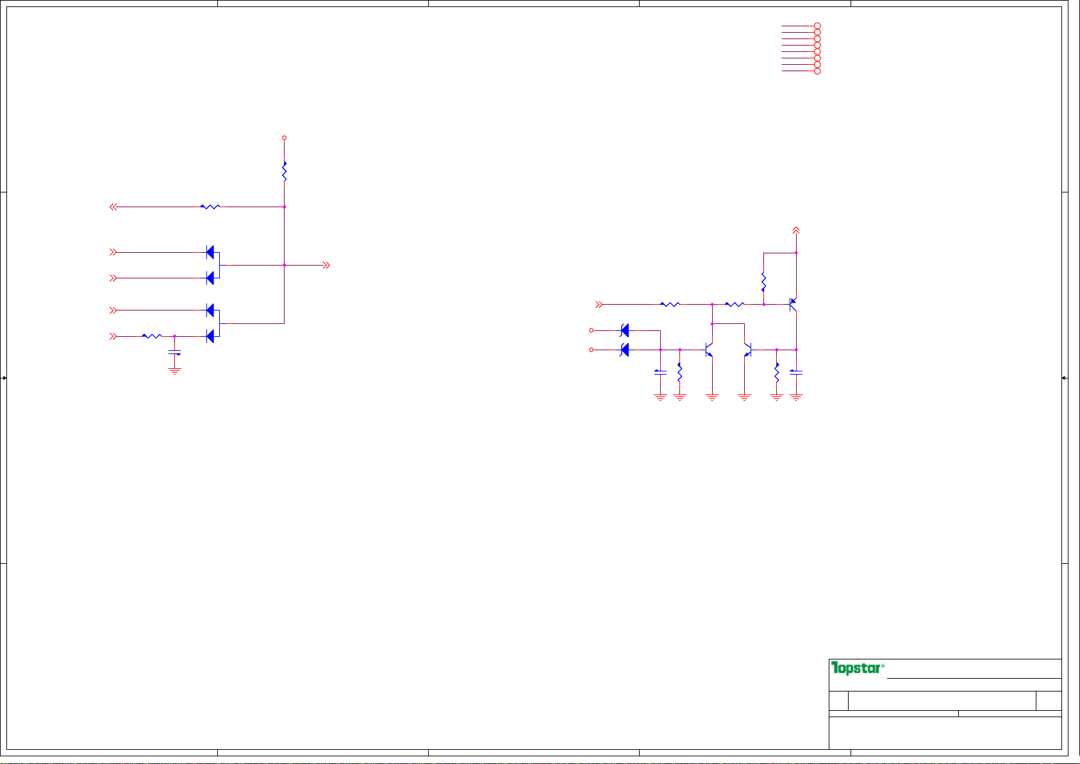
Task: Select the second series resistor before the PNP base
Action: tap(735, 304)
